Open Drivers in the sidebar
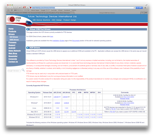 (x=12, y=34)
